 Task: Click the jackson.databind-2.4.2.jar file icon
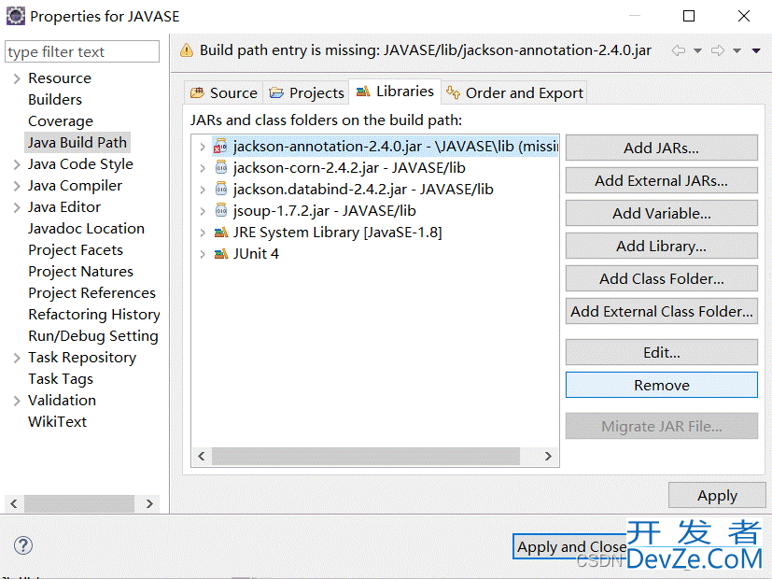[x=221, y=189]
